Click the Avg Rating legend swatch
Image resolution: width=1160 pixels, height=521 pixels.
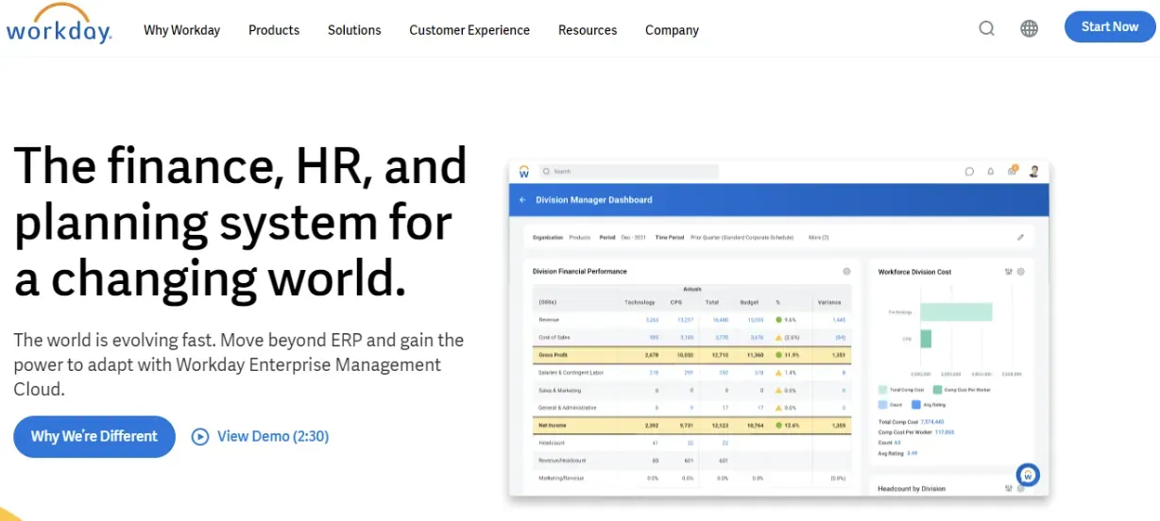[x=916, y=404]
